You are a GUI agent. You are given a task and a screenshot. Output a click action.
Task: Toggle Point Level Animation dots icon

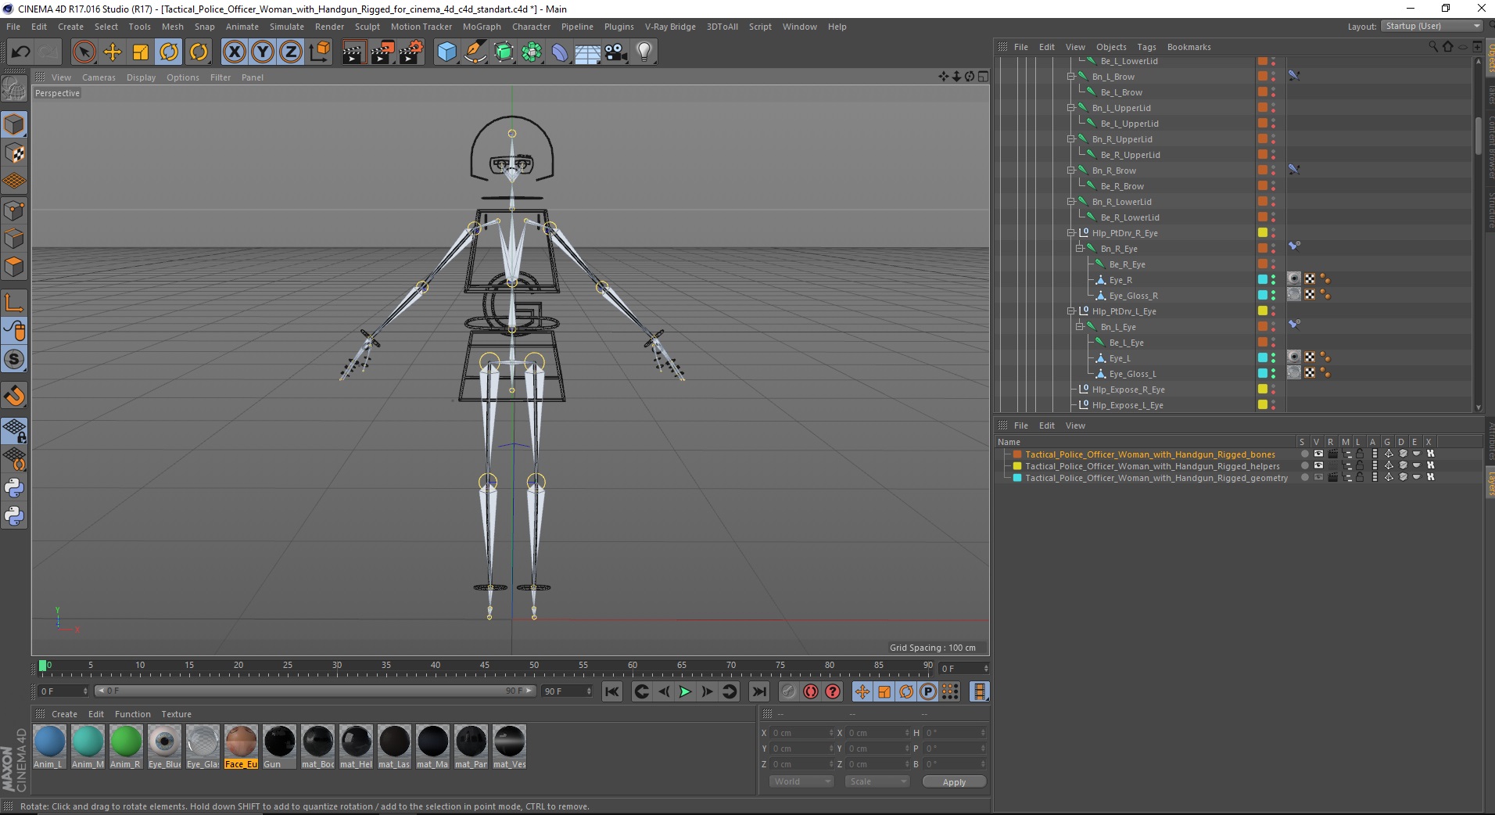[950, 691]
